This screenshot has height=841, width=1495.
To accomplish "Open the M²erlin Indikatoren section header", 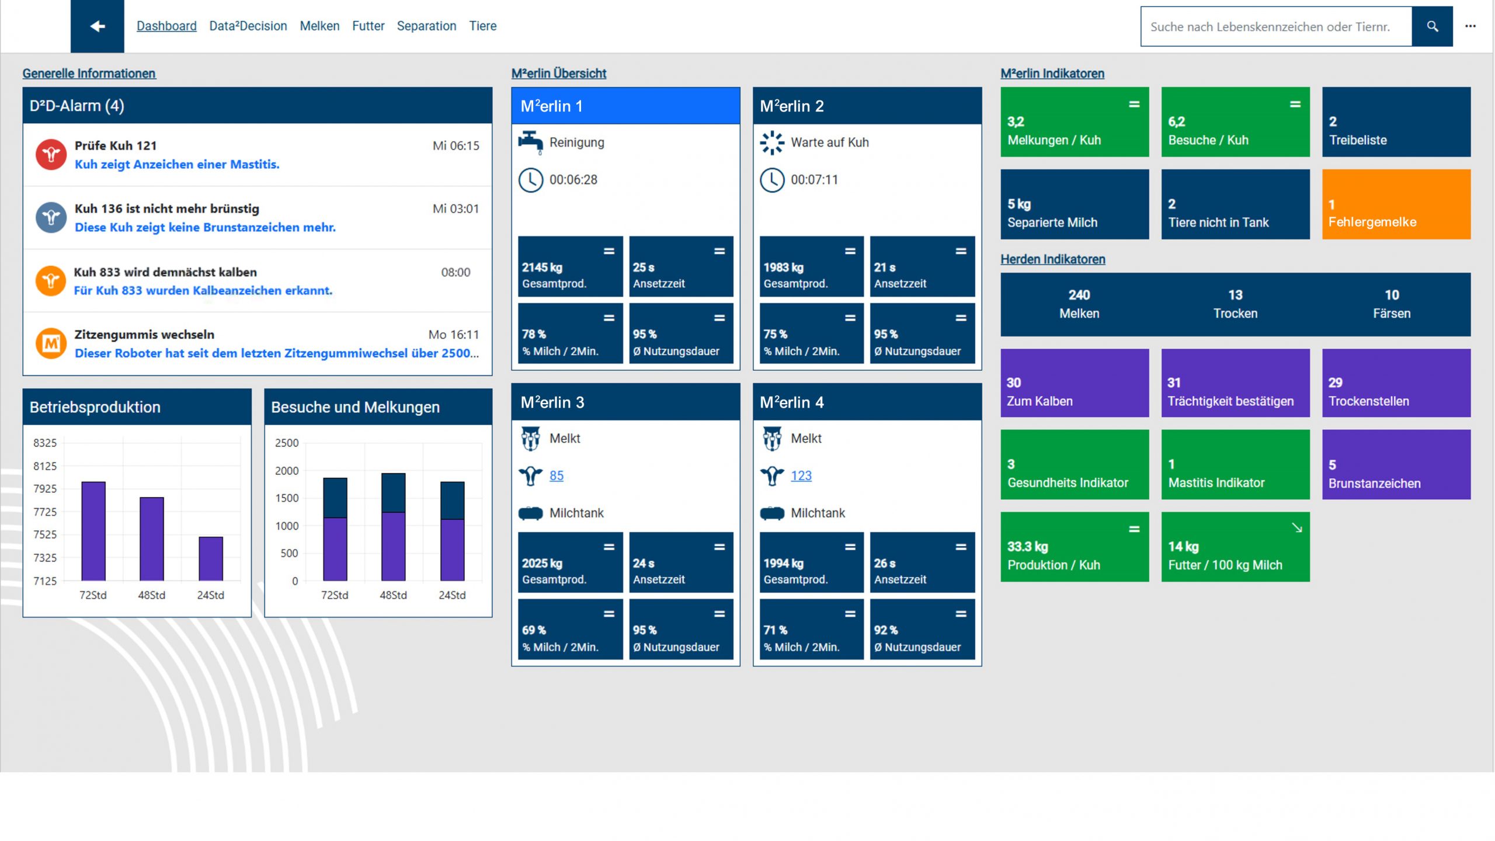I will 1052,74.
